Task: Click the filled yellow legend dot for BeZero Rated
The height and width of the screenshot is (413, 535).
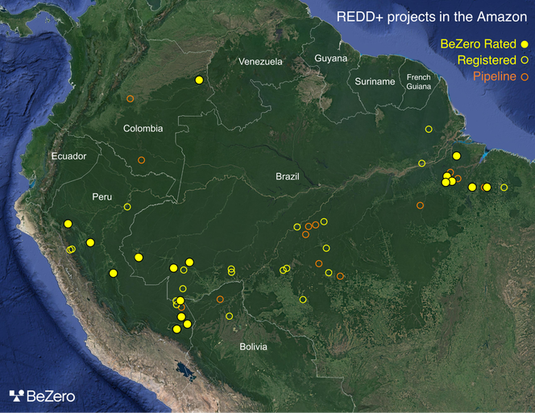Action: pyautogui.click(x=525, y=44)
